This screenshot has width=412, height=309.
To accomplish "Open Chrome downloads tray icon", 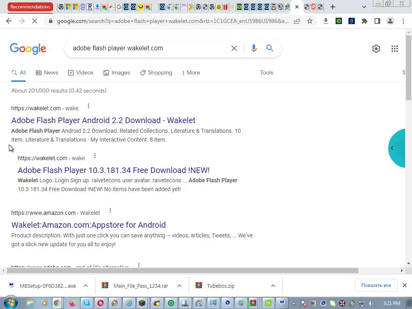I will pyautogui.click(x=326, y=21).
